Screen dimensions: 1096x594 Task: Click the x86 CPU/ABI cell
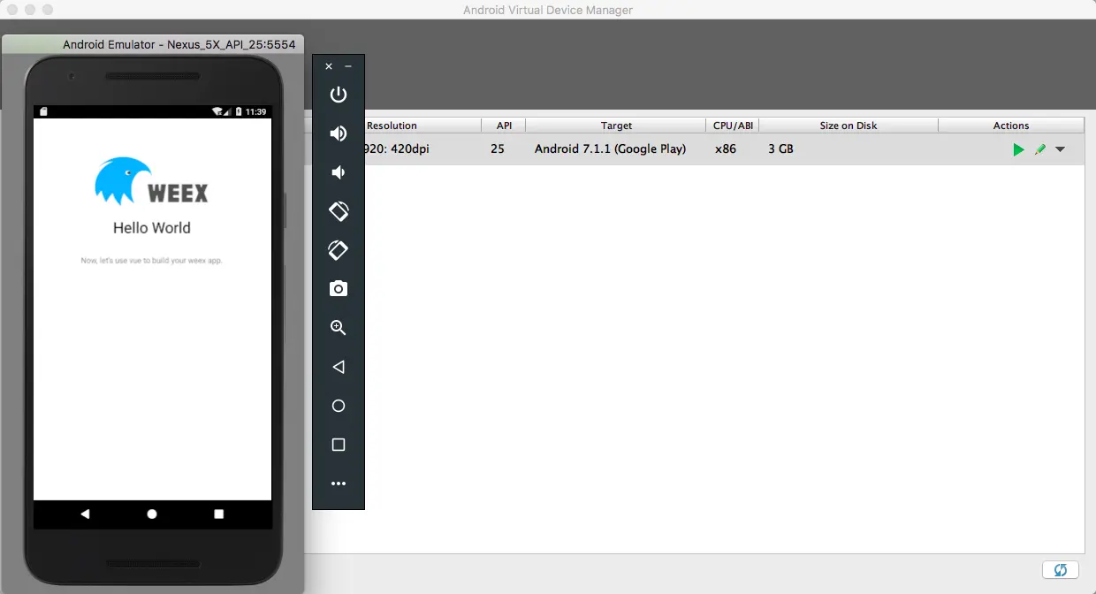tap(726, 149)
